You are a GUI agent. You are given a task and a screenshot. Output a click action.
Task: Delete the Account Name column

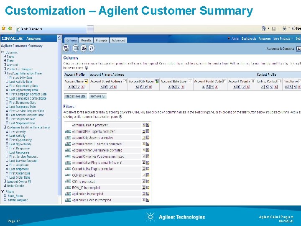(x=83, y=87)
